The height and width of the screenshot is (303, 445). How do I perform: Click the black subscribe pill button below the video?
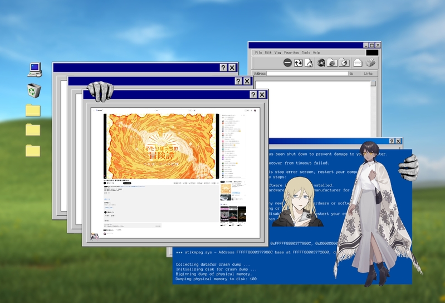click(127, 184)
